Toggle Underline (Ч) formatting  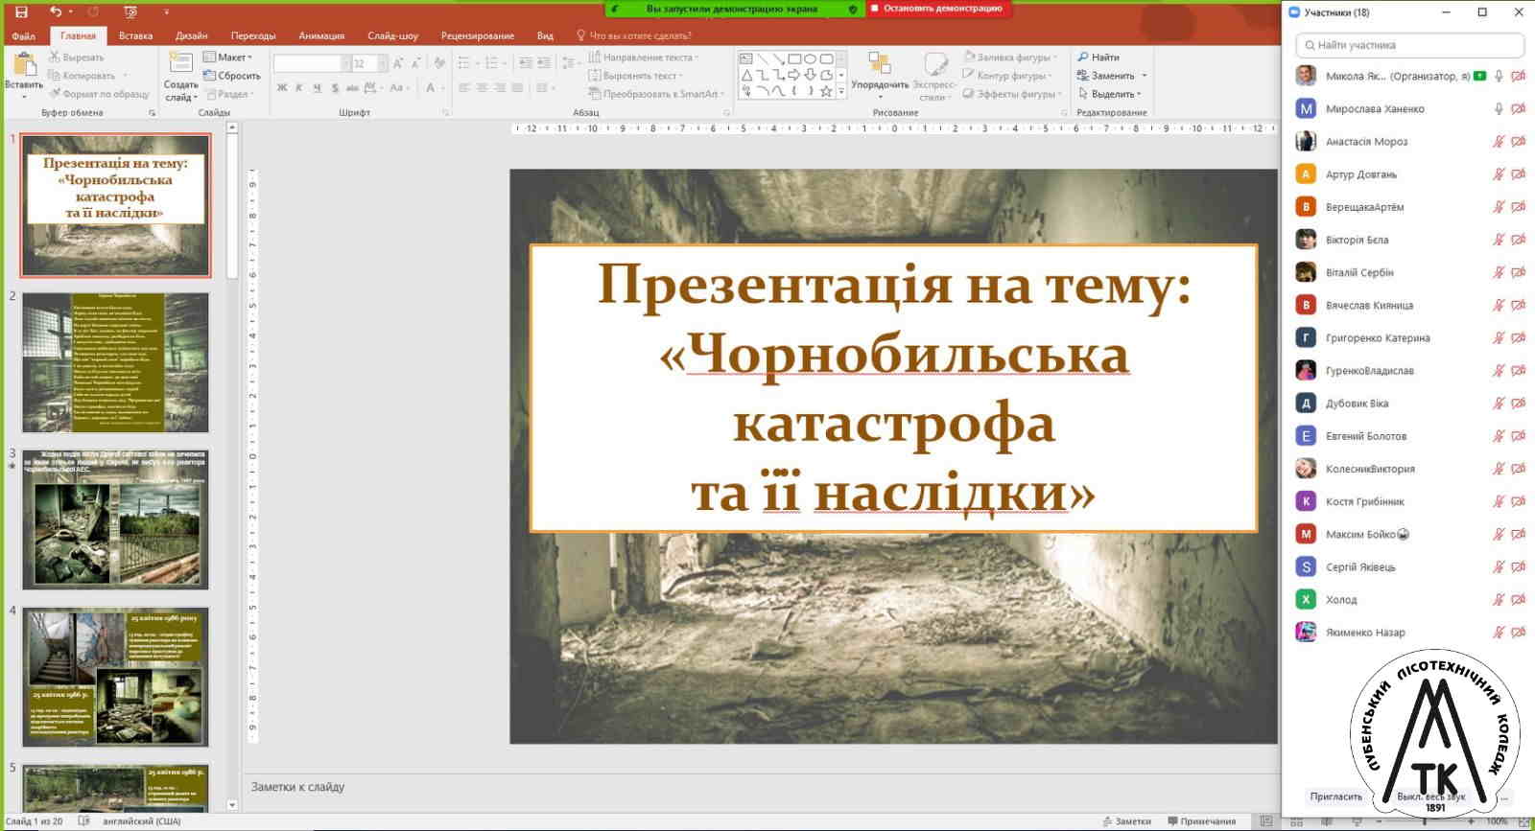(317, 88)
